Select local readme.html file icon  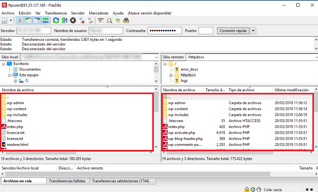point(4,144)
